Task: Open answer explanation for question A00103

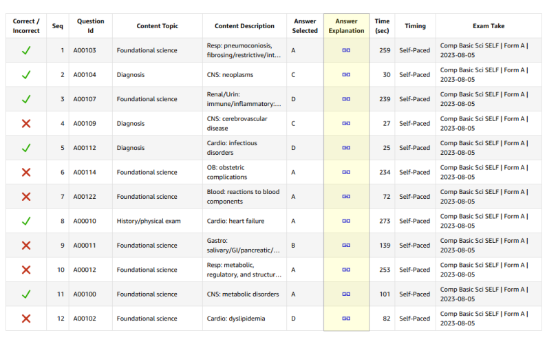Action: pyautogui.click(x=346, y=50)
